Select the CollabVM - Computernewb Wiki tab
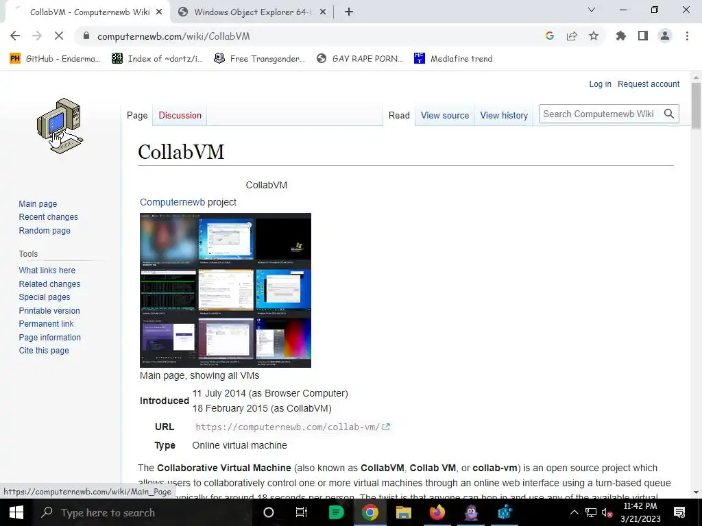702x526 pixels. 87,12
